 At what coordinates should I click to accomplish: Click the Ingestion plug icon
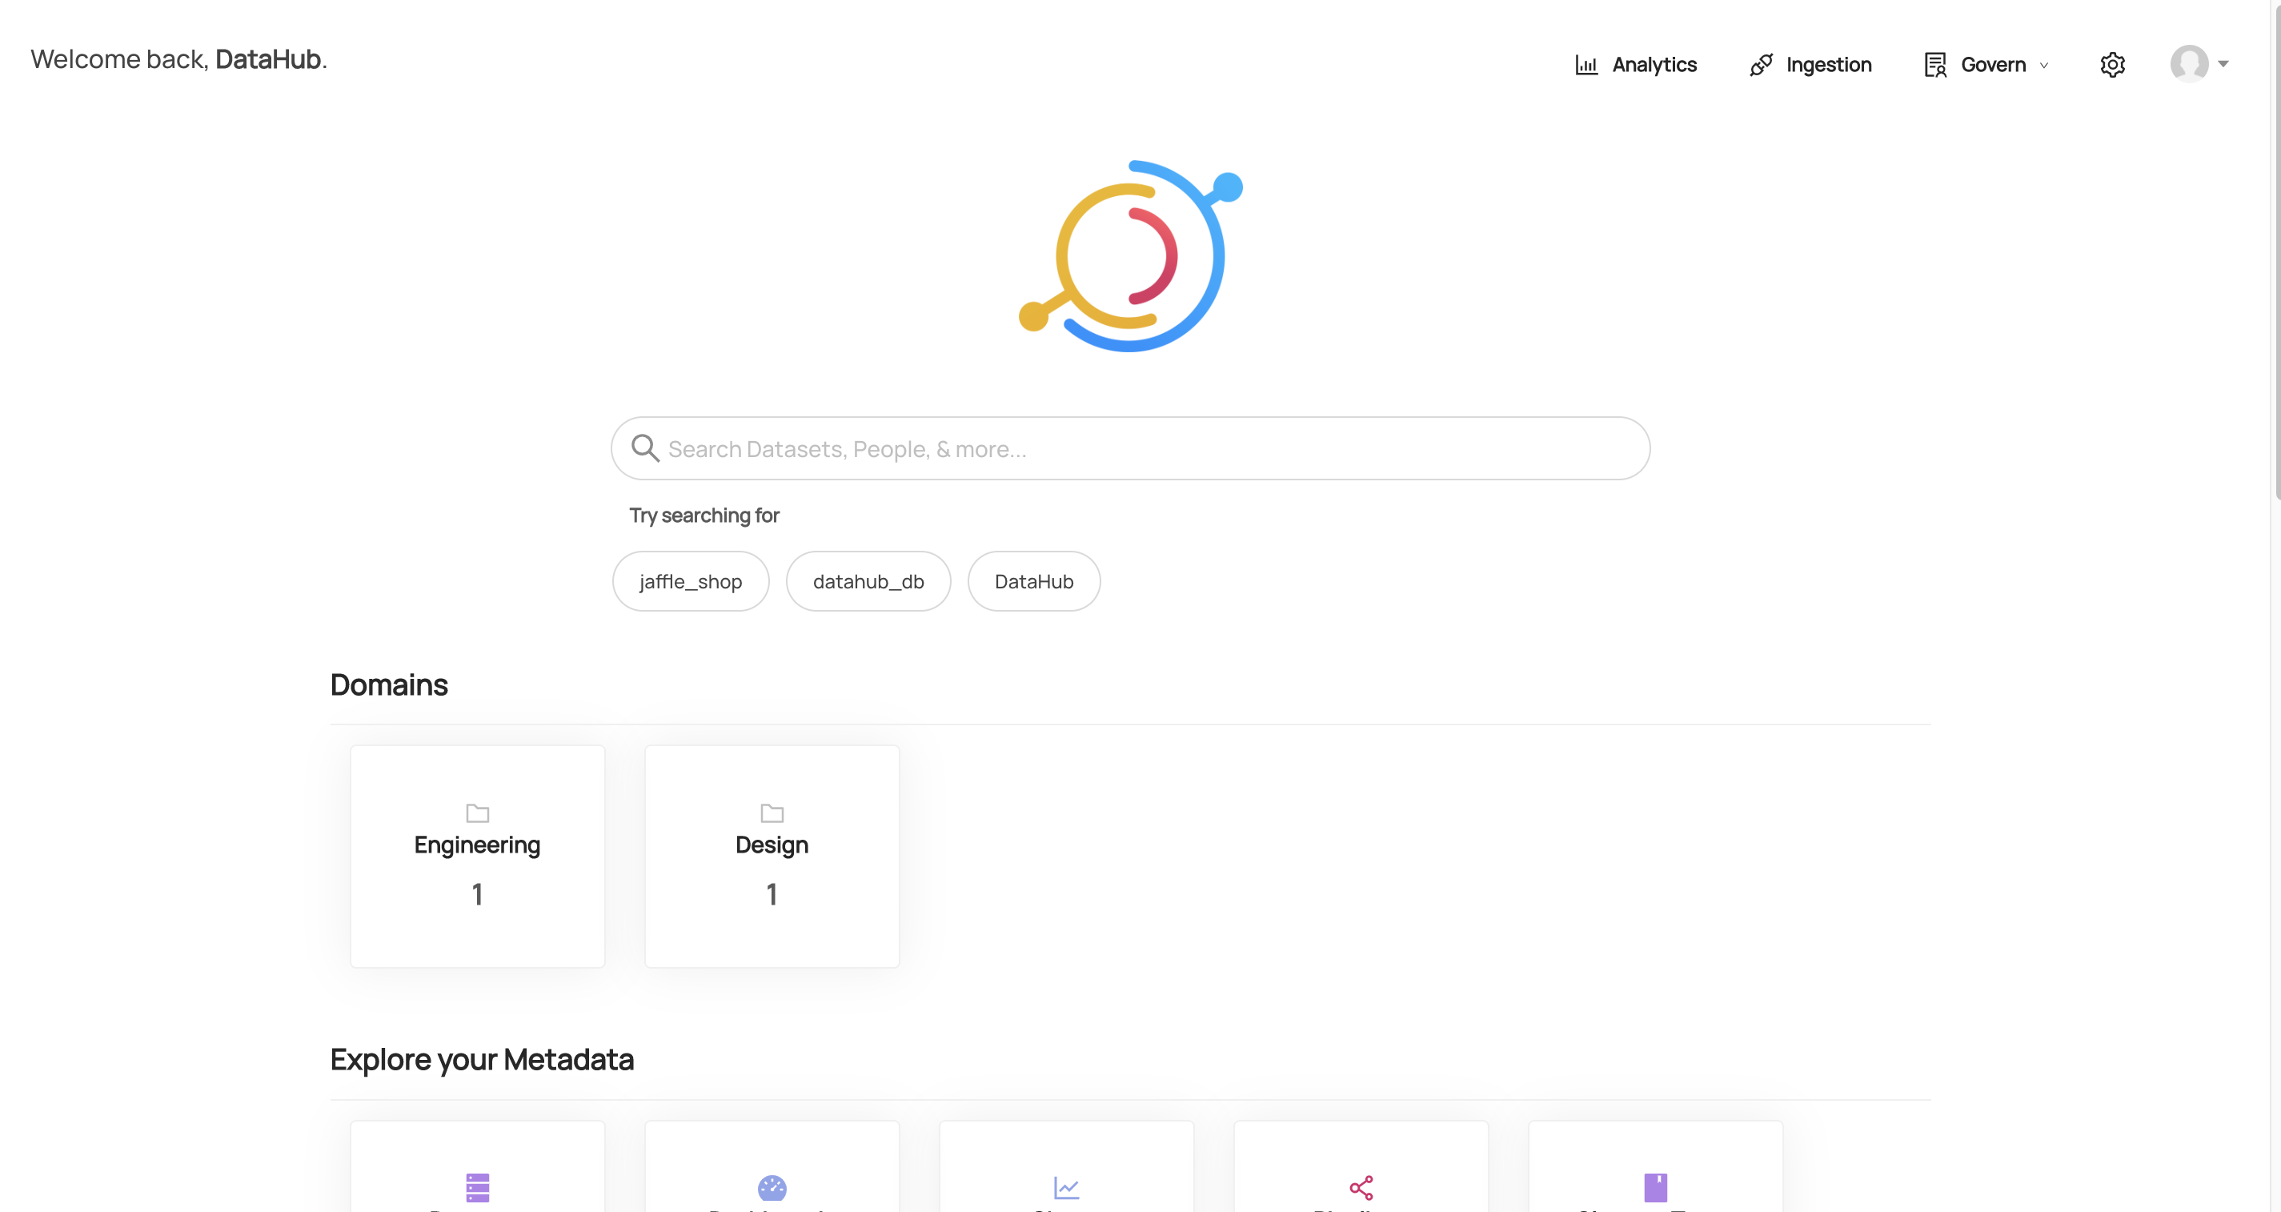coord(1760,65)
